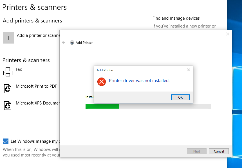Click the greyed-out Next button
The height and width of the screenshot is (168, 242).
coord(197,151)
